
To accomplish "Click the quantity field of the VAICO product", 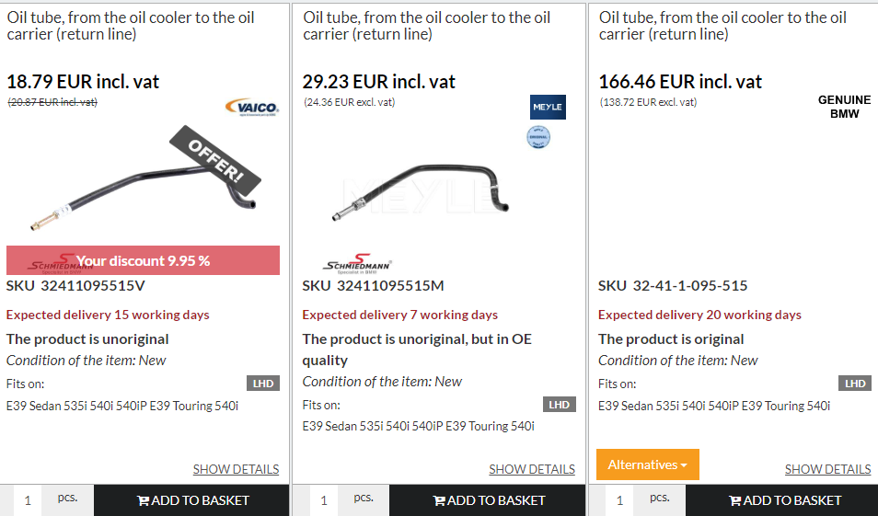I will (x=28, y=500).
